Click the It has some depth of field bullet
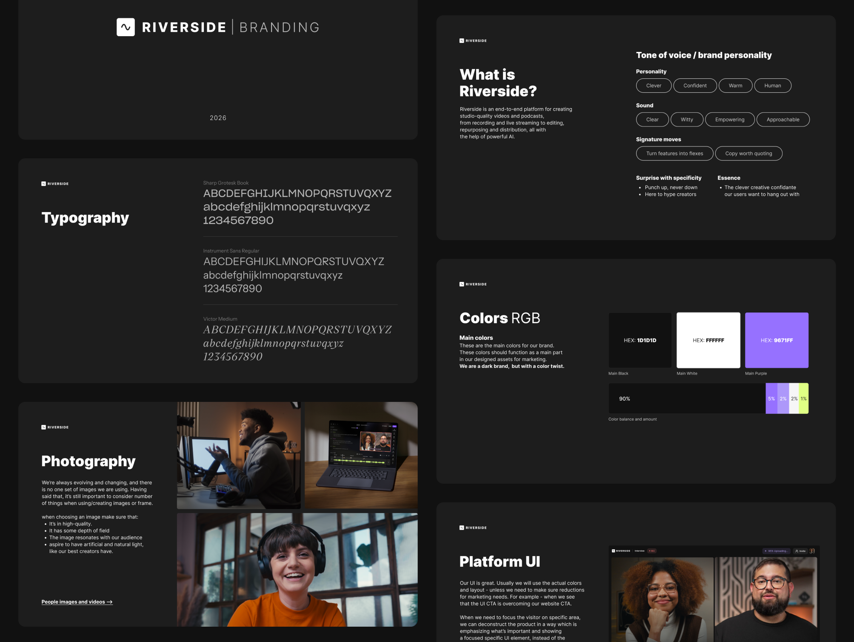Viewport: 854px width, 642px height. (x=79, y=531)
